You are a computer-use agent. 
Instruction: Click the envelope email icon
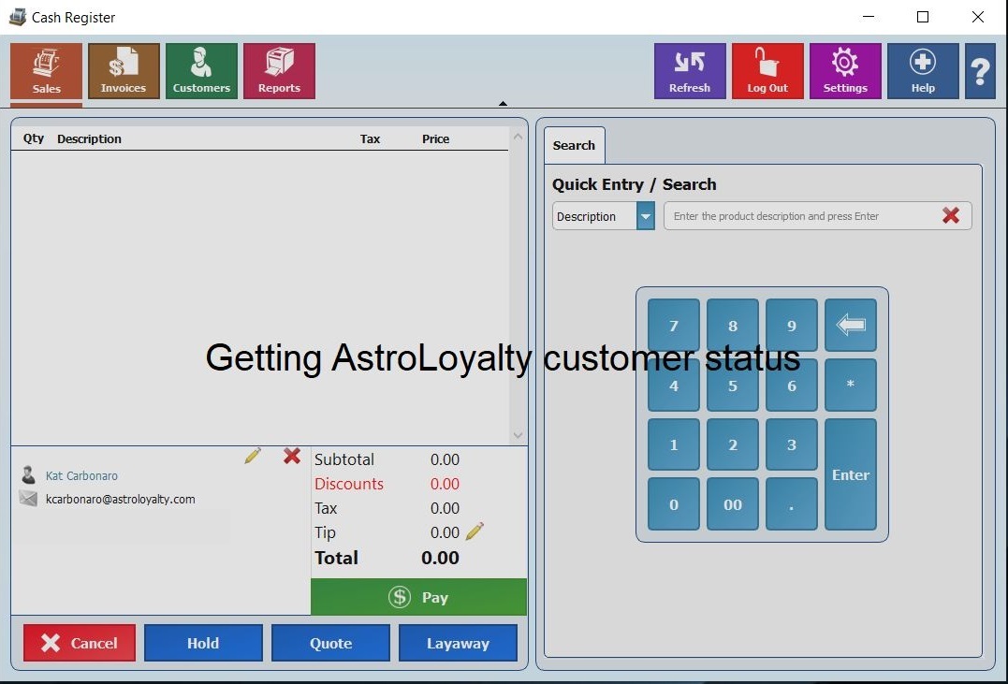pyautogui.click(x=28, y=498)
